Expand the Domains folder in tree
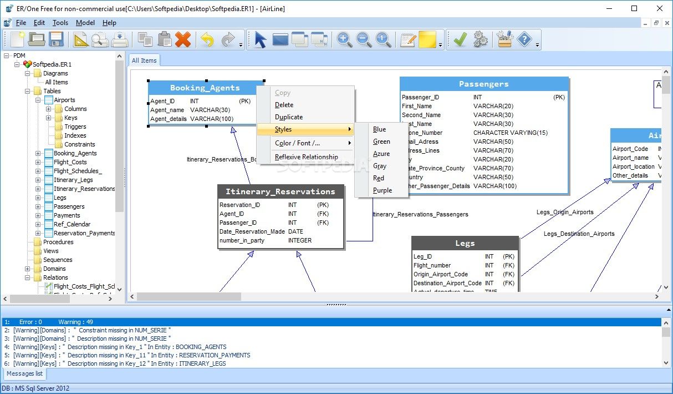The height and width of the screenshot is (394, 673). tap(28, 269)
